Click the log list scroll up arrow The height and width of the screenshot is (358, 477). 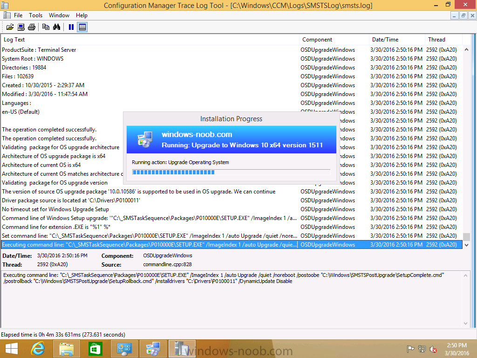(x=466, y=49)
